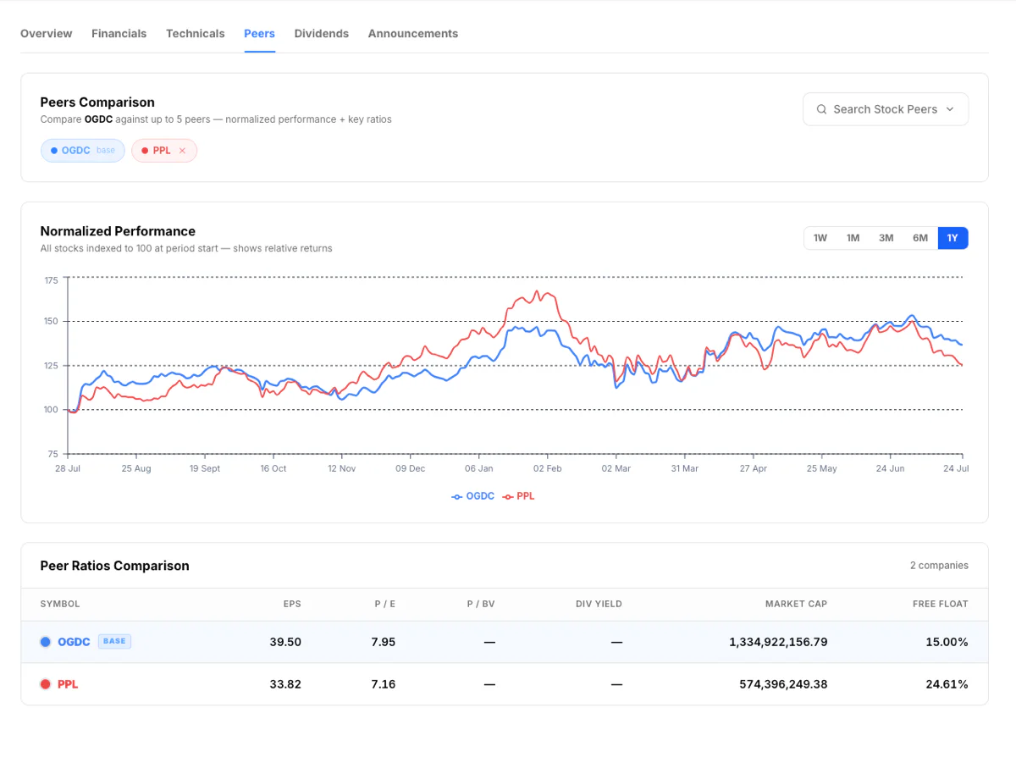Click the DIV YIELD column header
The height and width of the screenshot is (763, 1016).
click(x=599, y=604)
